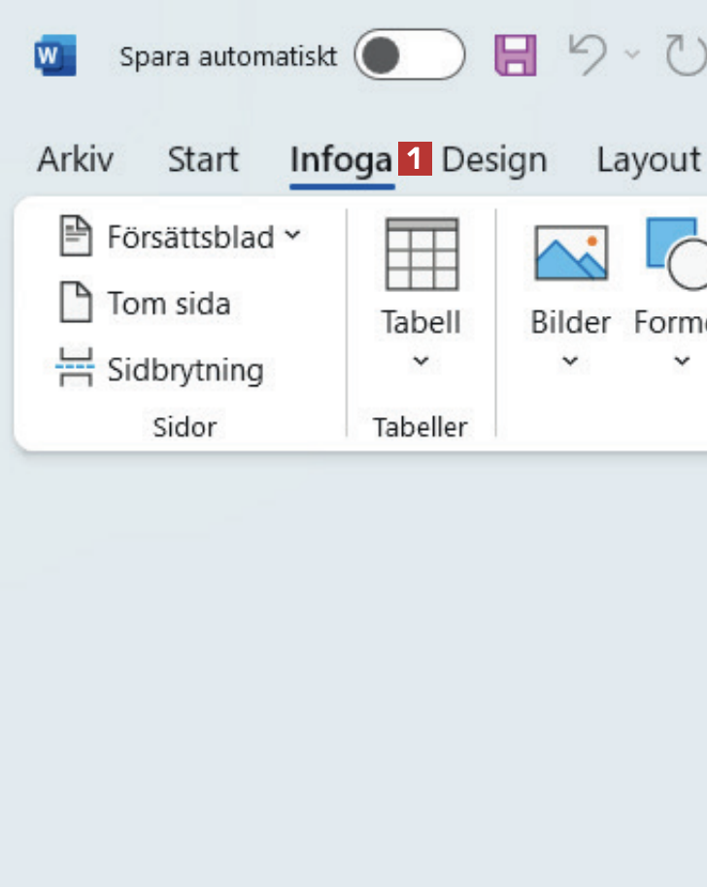
Task: Switch to the Design ribbon tab
Action: (x=494, y=160)
